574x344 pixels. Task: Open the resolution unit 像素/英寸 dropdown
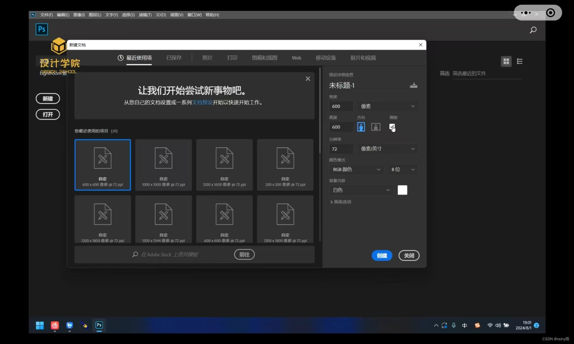[387, 149]
